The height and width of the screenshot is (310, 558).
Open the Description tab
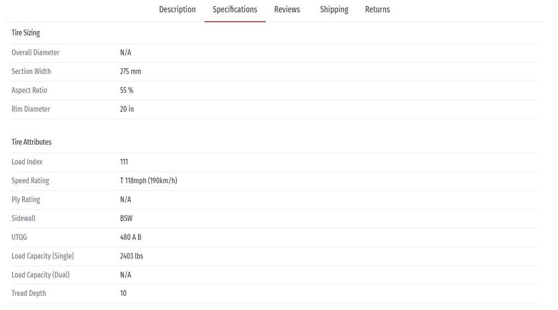point(177,10)
